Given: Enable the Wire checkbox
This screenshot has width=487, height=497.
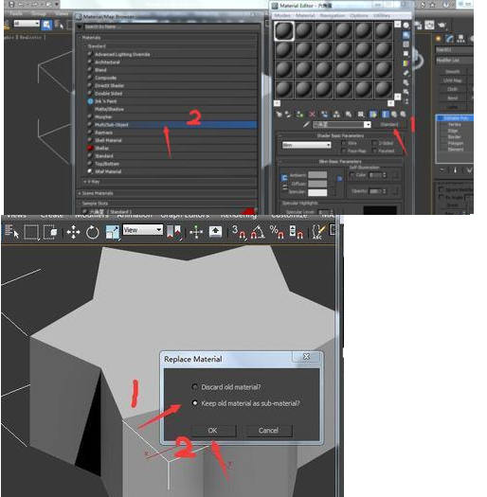Looking at the screenshot, I should click(343, 143).
